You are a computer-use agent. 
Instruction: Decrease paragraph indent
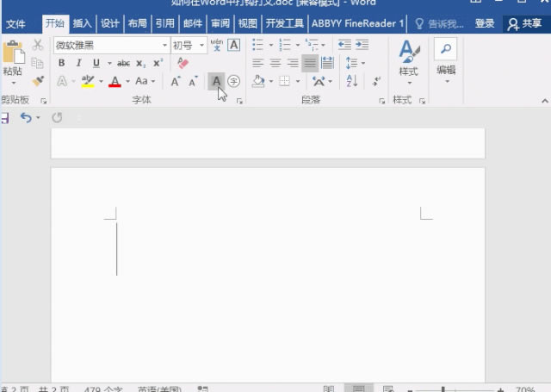coord(344,45)
